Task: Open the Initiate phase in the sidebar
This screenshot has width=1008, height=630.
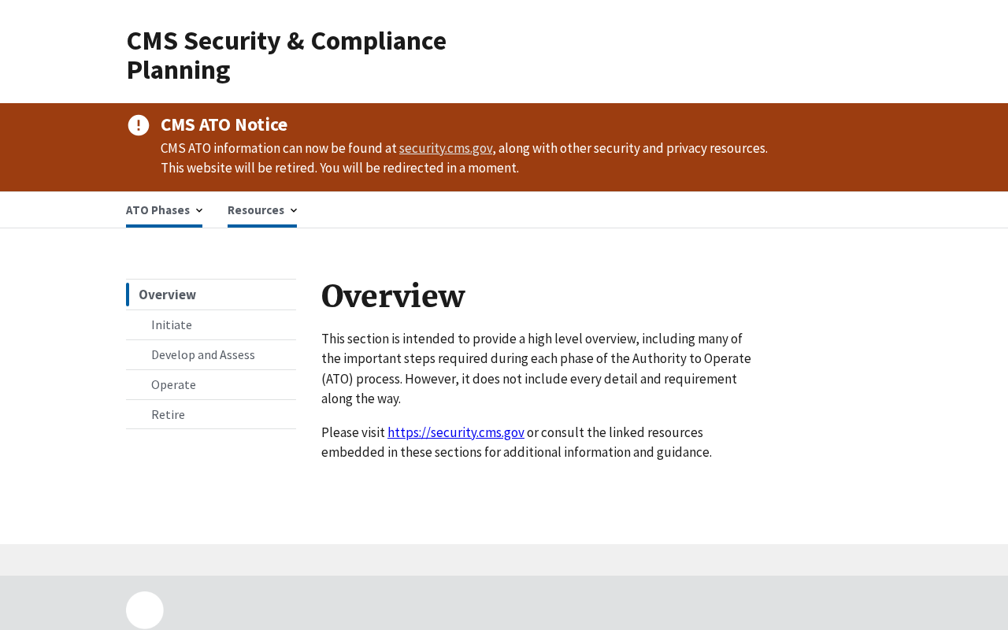Action: pos(172,324)
